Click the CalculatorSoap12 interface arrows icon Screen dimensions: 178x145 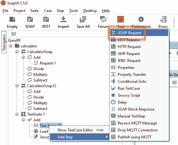click(23, 86)
